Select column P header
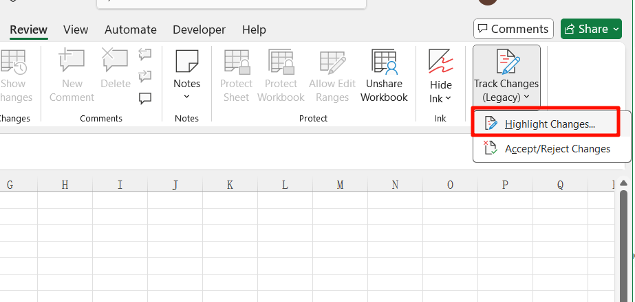Viewport: 635px width, 302px height. point(506,185)
